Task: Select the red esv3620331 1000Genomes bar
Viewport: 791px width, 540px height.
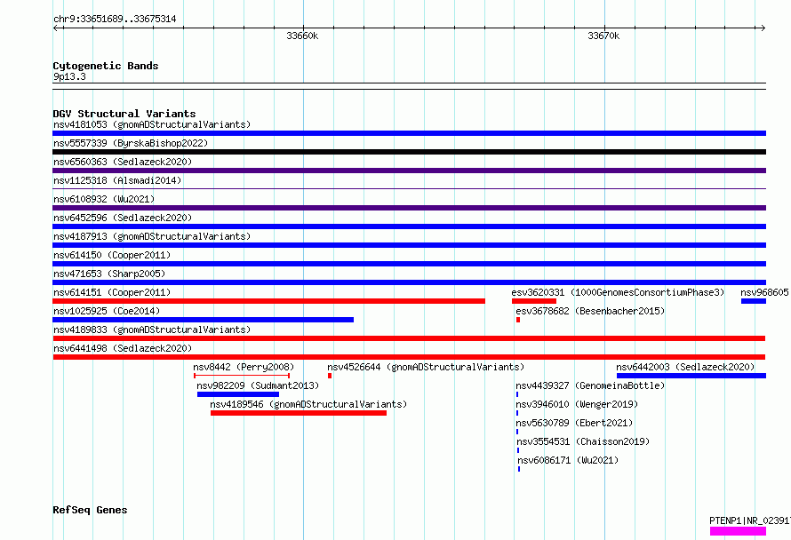Action: [534, 301]
